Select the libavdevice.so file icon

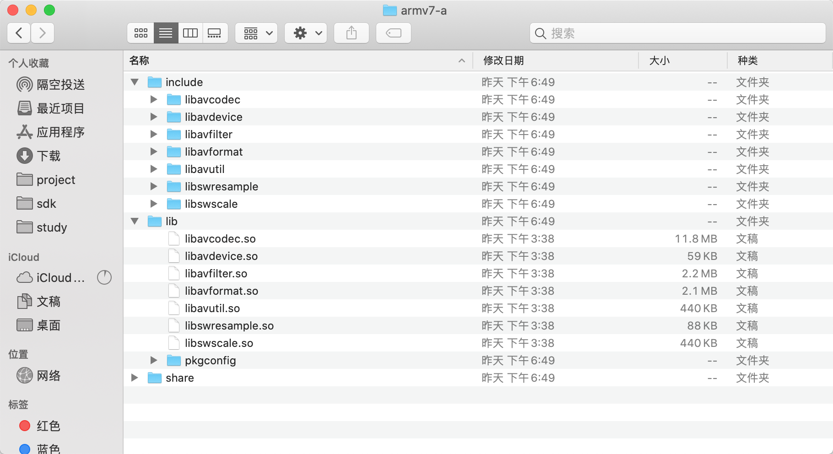pyautogui.click(x=174, y=256)
